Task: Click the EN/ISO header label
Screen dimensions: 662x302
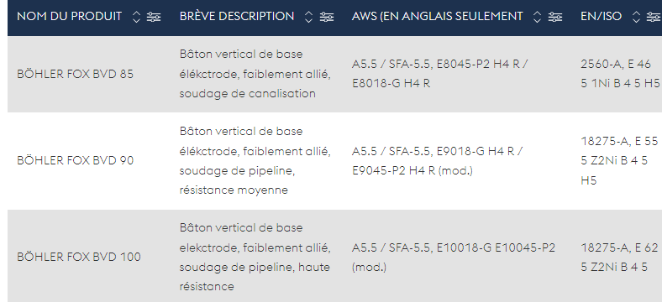Action: click(x=602, y=17)
